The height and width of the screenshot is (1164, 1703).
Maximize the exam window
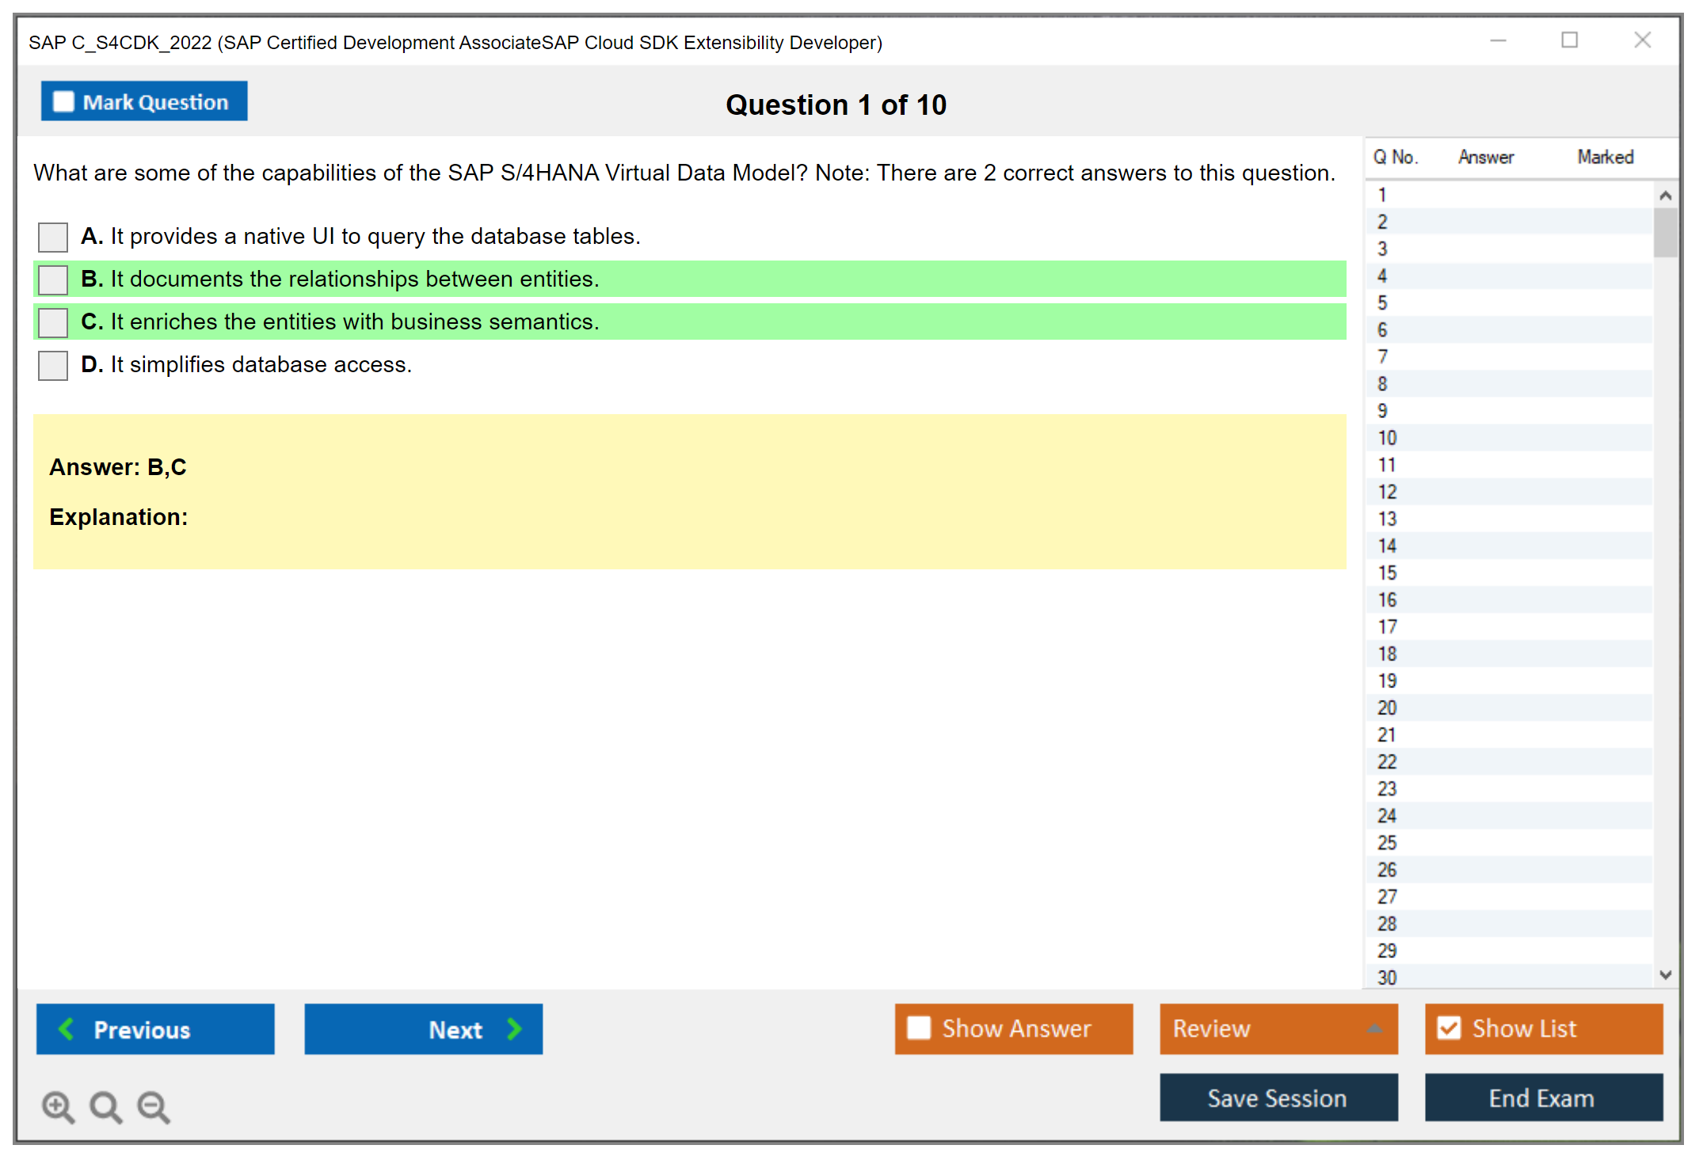tap(1569, 40)
